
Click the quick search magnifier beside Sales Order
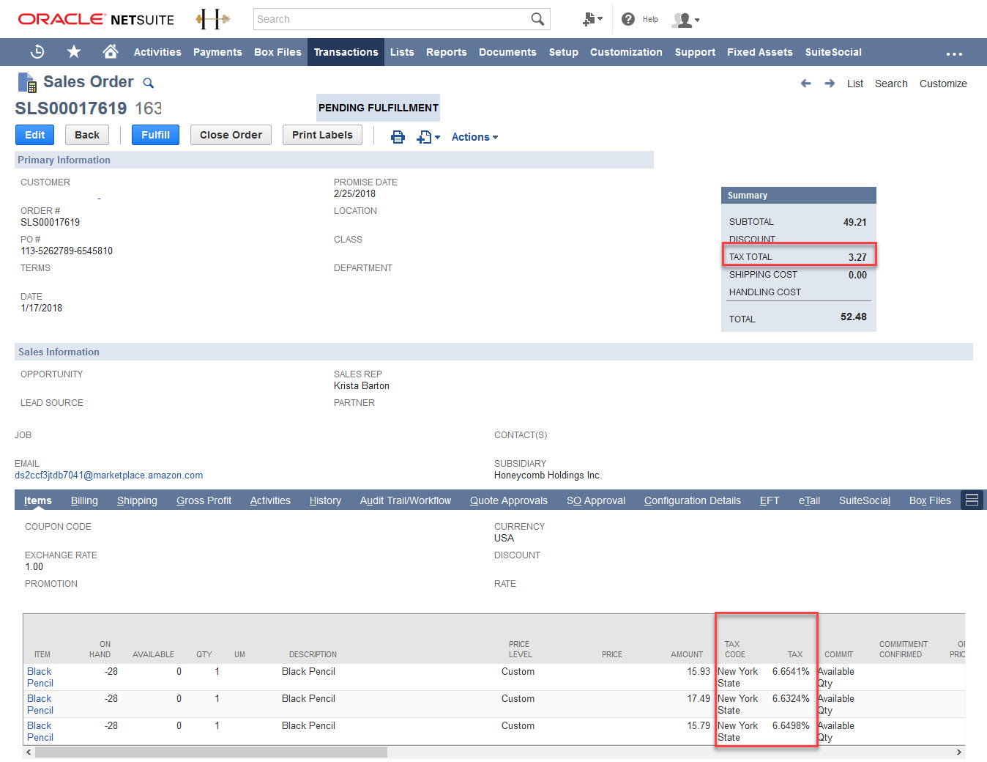(x=148, y=83)
